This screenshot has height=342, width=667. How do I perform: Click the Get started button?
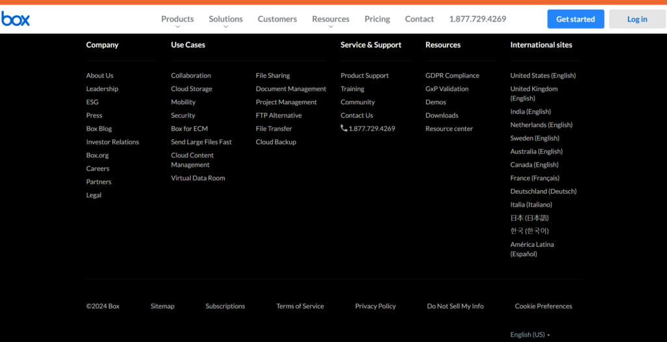(x=575, y=19)
